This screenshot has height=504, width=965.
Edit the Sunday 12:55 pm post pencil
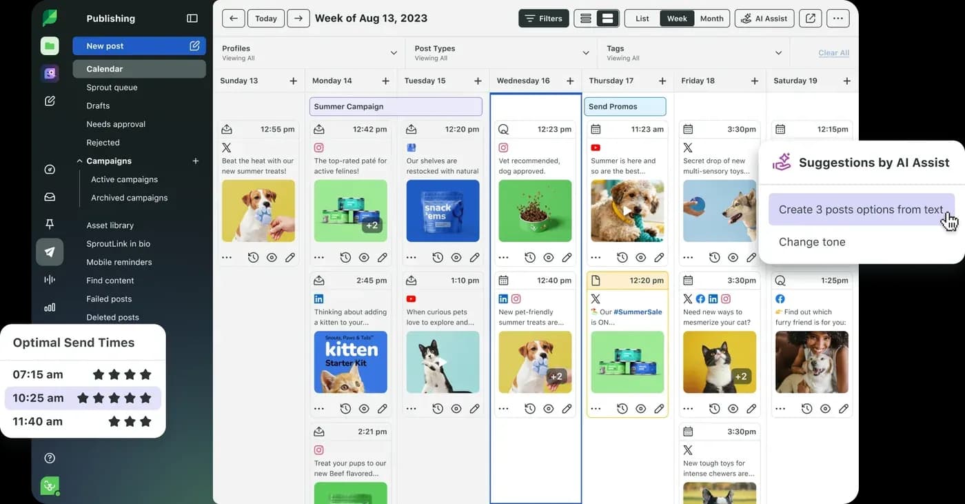(x=290, y=257)
